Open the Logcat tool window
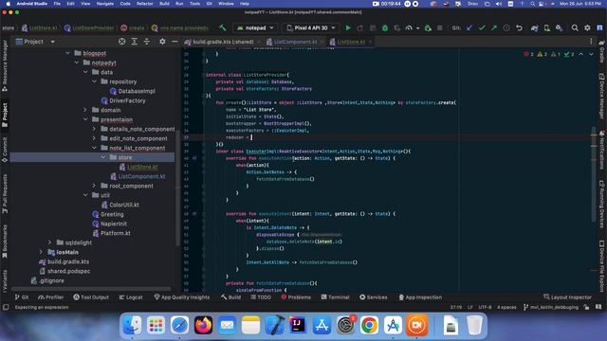This screenshot has height=341, width=607. pyautogui.click(x=131, y=296)
